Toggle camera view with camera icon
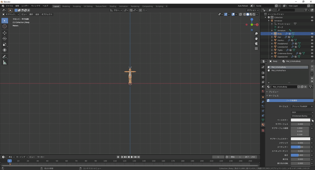The width and height of the screenshot is (315, 170). click(256, 44)
